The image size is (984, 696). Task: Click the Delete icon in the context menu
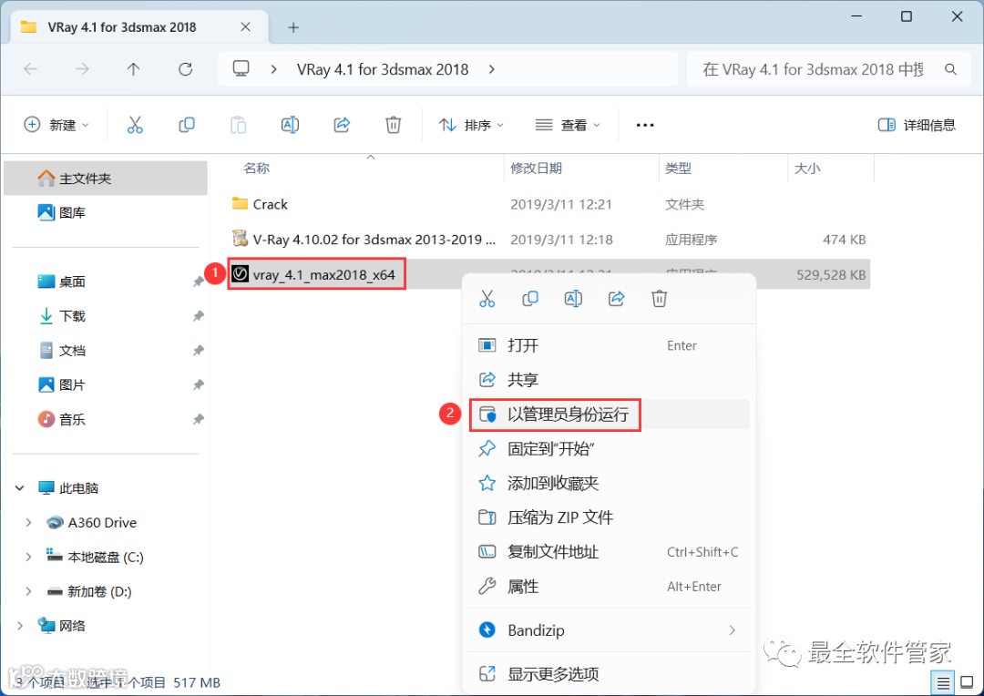pyautogui.click(x=659, y=299)
